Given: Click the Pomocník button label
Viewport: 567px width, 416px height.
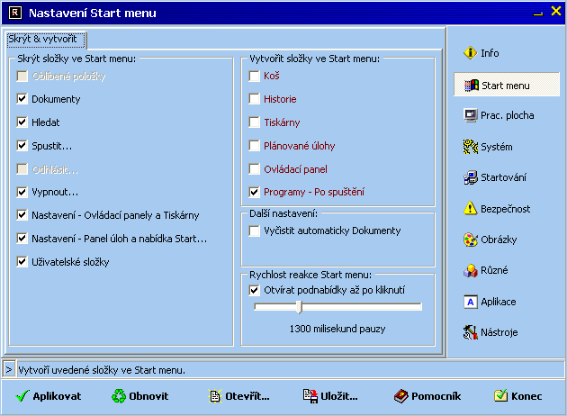Looking at the screenshot, I should pyautogui.click(x=436, y=396).
